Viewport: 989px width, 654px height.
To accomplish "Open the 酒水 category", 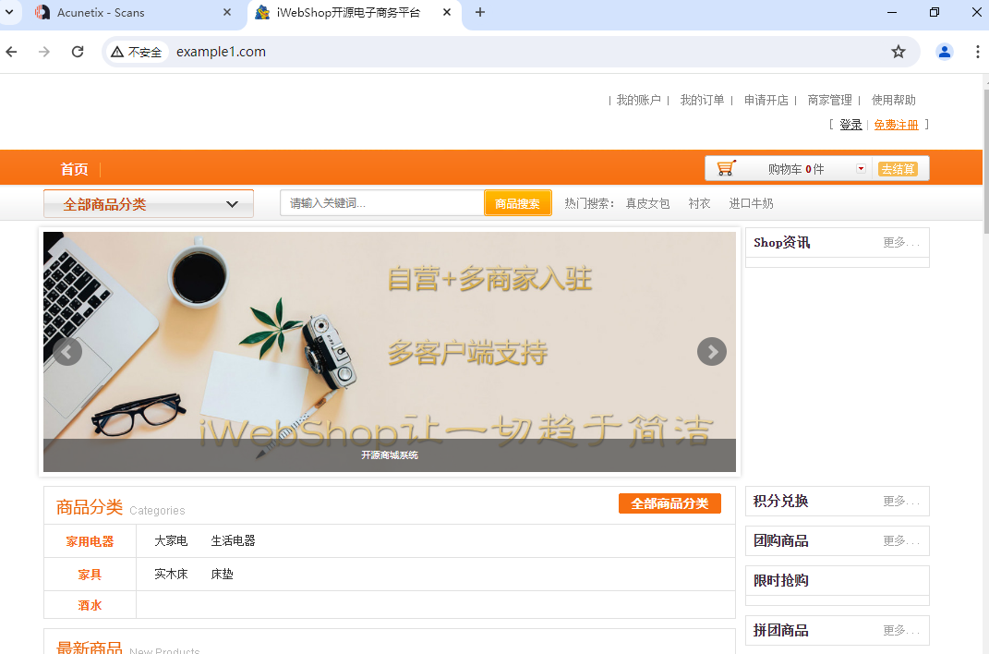I will tap(90, 605).
